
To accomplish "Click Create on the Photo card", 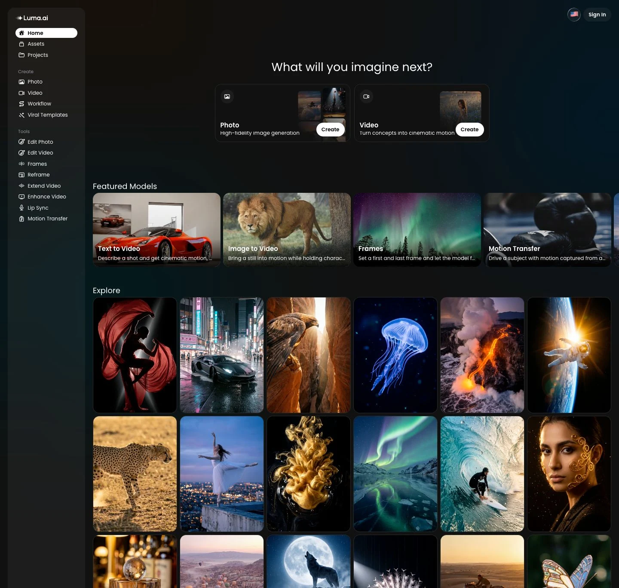I will pos(330,130).
